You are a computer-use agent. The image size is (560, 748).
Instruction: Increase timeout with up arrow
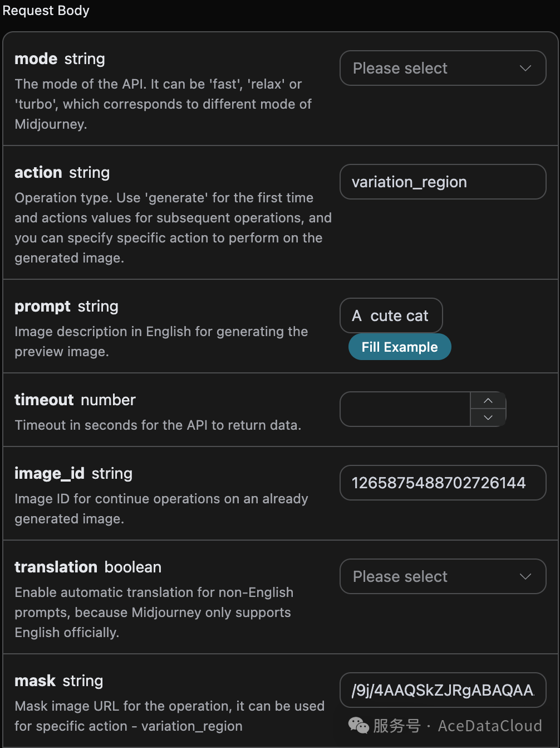click(488, 401)
